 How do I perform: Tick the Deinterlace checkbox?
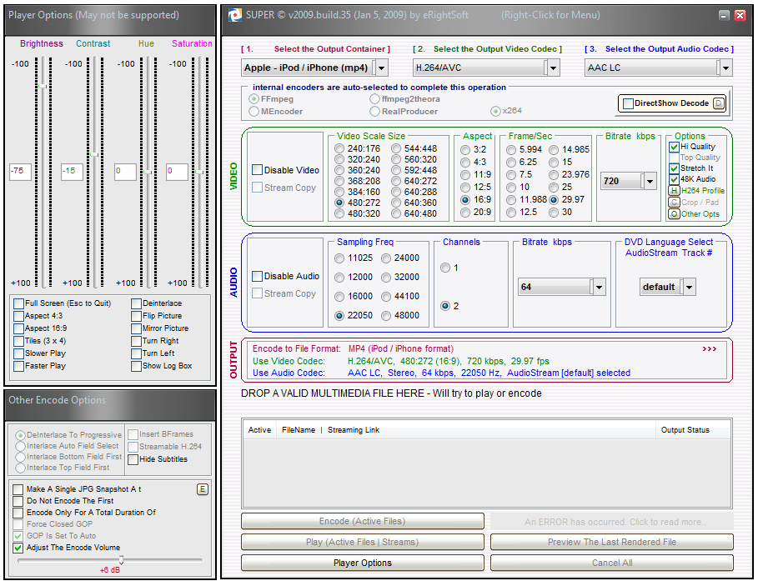pyautogui.click(x=136, y=303)
